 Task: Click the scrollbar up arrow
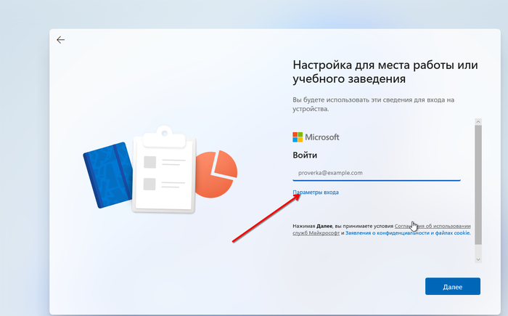(478, 122)
